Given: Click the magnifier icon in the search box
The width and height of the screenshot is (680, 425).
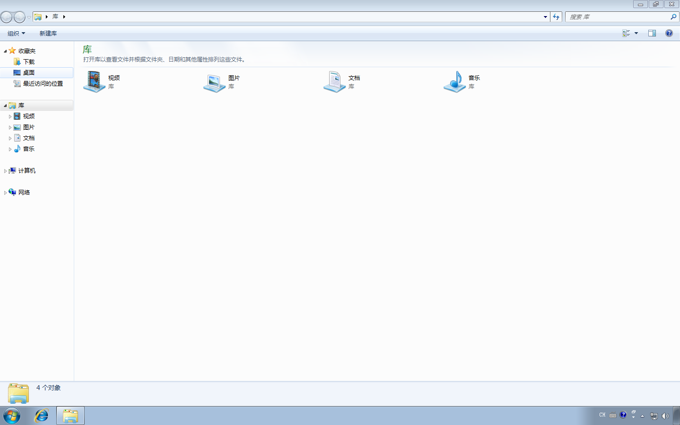Looking at the screenshot, I should click(x=673, y=17).
